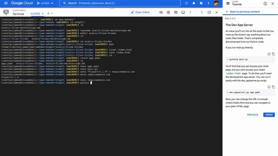Send dev_appserver.py command to Cloud Shell
This screenshot has width=278, height=156.
[269, 87]
